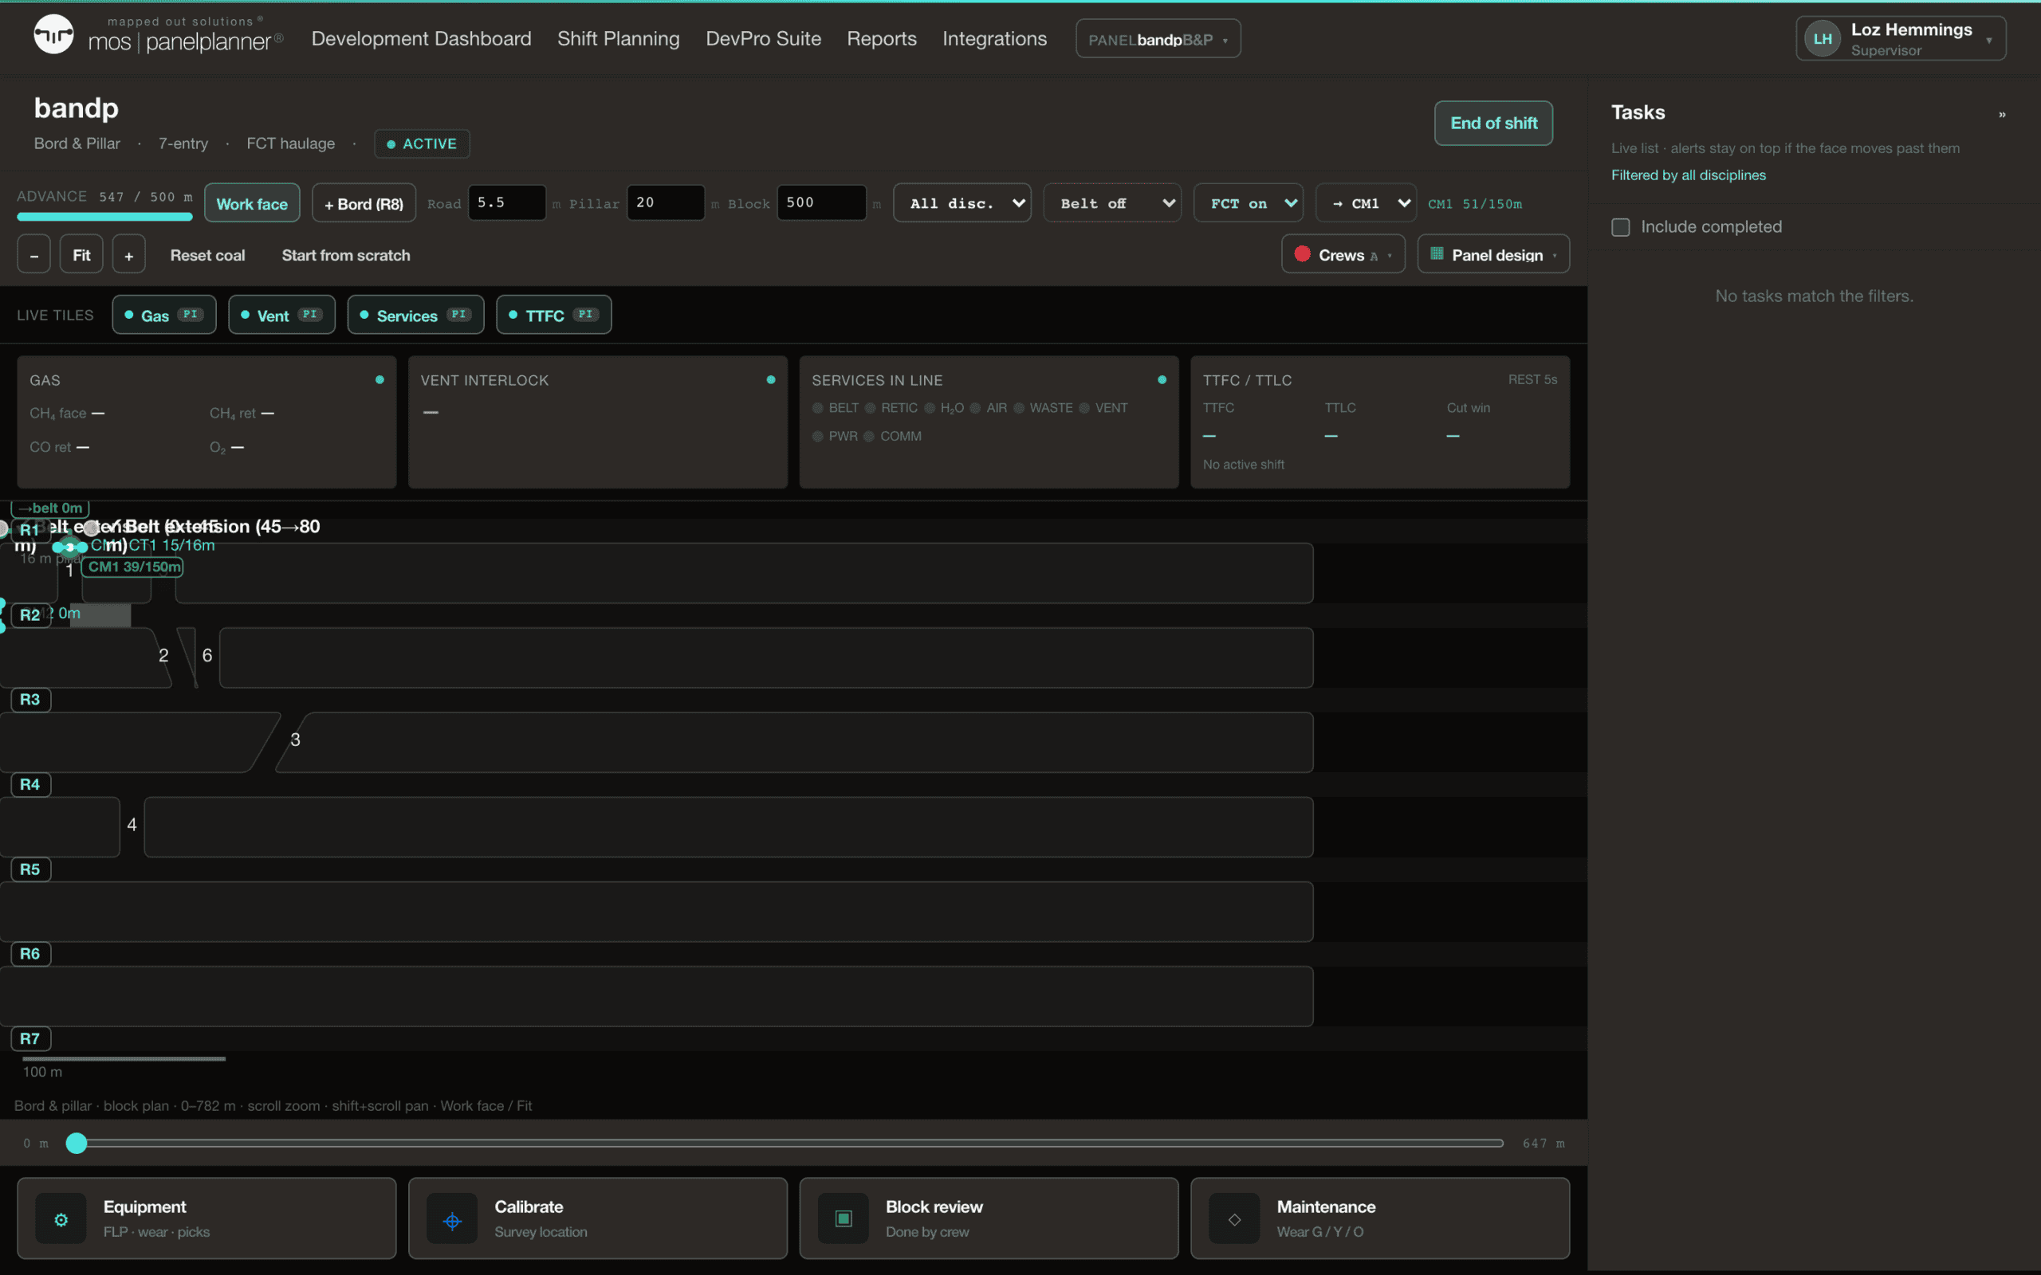Click the red Crews indicator dot
Screen dimensions: 2041x1275
(x=1302, y=254)
